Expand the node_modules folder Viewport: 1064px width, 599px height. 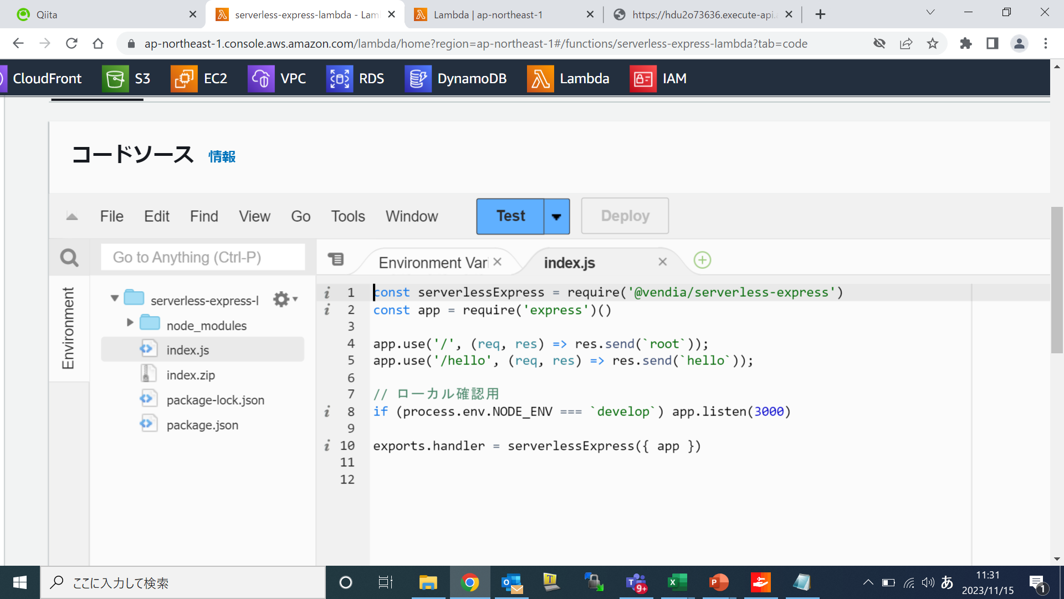click(x=130, y=322)
